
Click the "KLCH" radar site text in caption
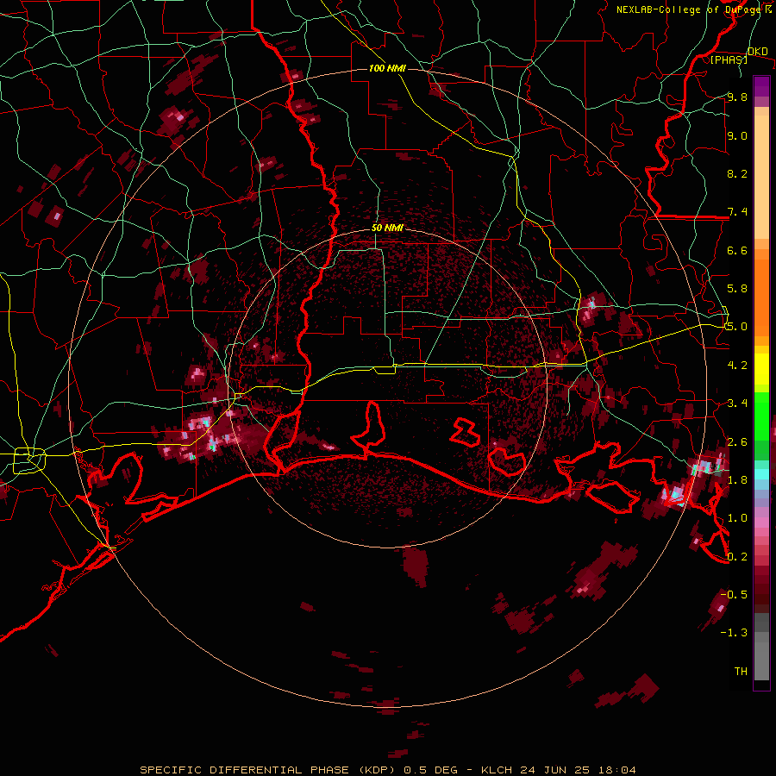497,770
